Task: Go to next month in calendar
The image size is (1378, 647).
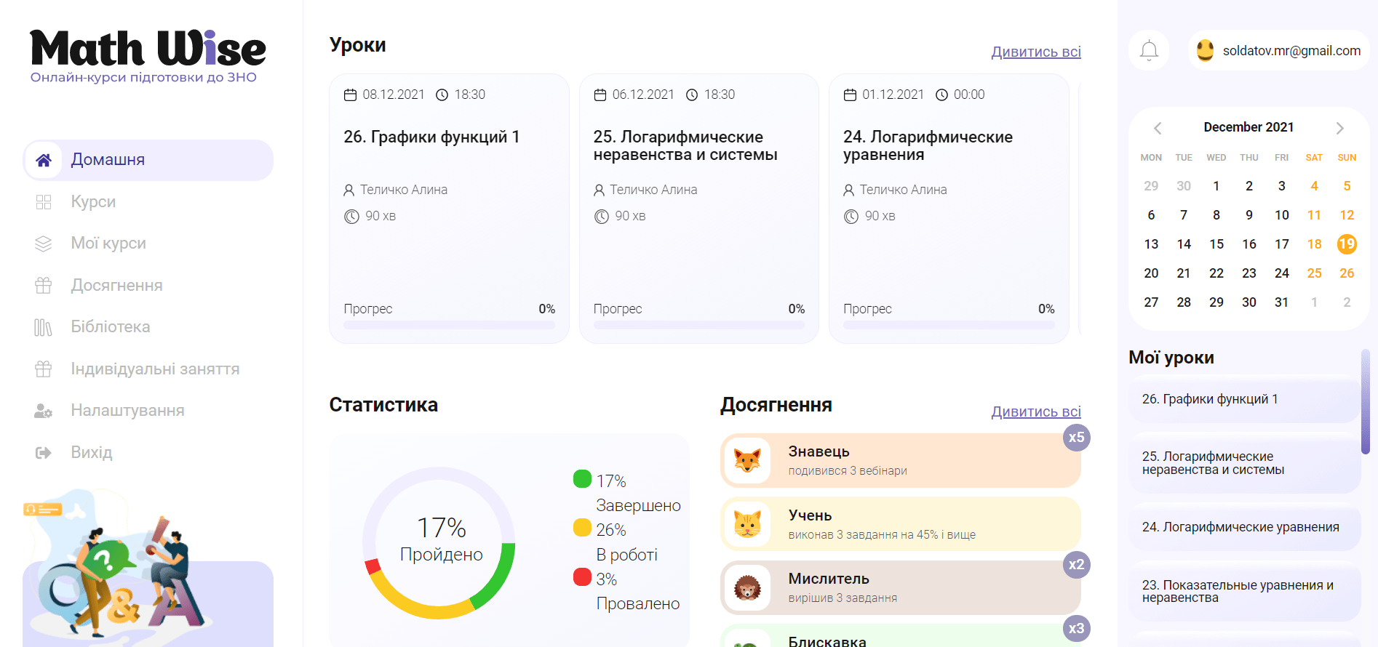Action: point(1339,128)
